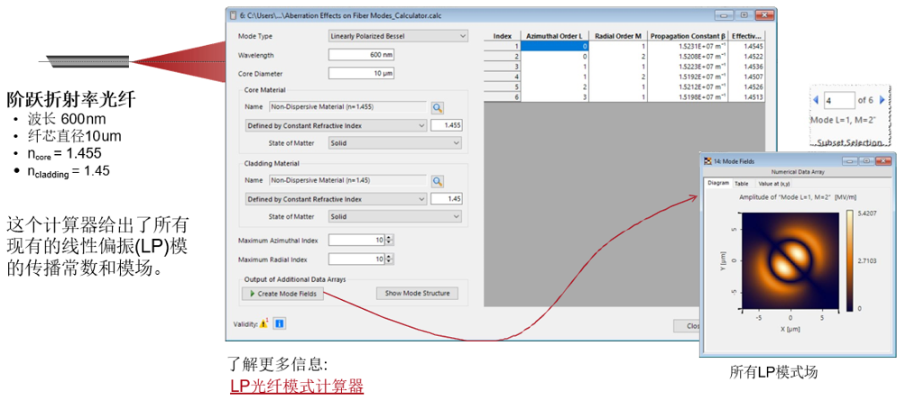Select the Index column header

point(502,36)
